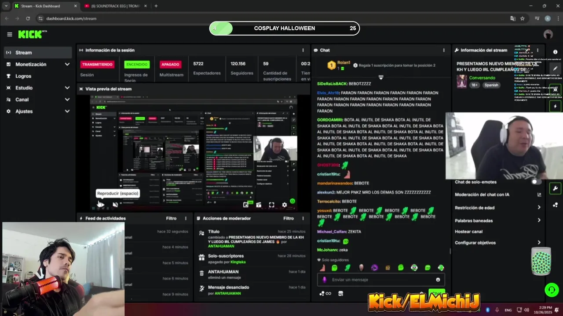The width and height of the screenshot is (563, 316).
Task: Reload the dashboard page
Action: point(28,18)
